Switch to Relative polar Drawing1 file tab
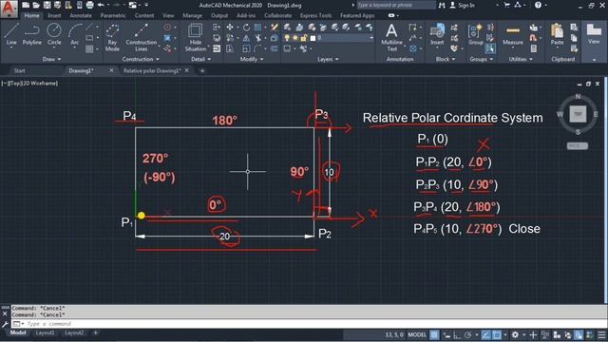The image size is (608, 342). click(152, 70)
